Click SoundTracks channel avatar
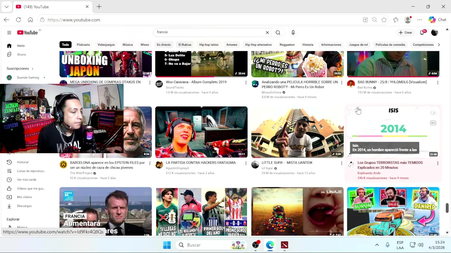 pyautogui.click(x=159, y=84)
